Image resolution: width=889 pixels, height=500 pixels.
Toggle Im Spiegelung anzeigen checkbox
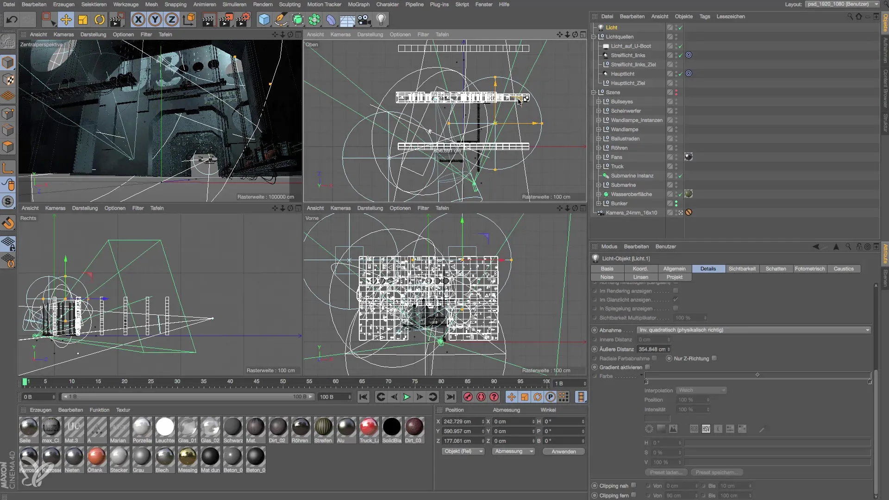tap(676, 308)
